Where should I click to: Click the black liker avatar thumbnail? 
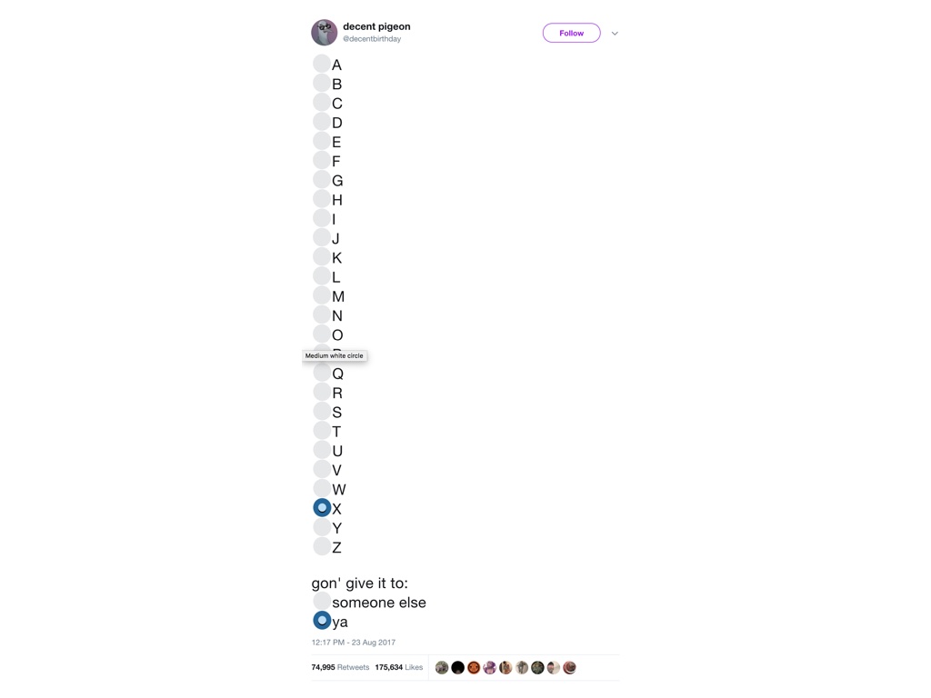coord(458,668)
